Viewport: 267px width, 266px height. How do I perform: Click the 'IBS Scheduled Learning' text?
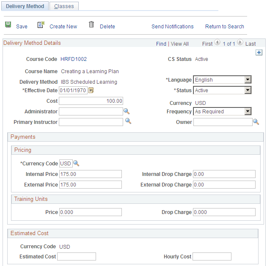click(x=89, y=82)
